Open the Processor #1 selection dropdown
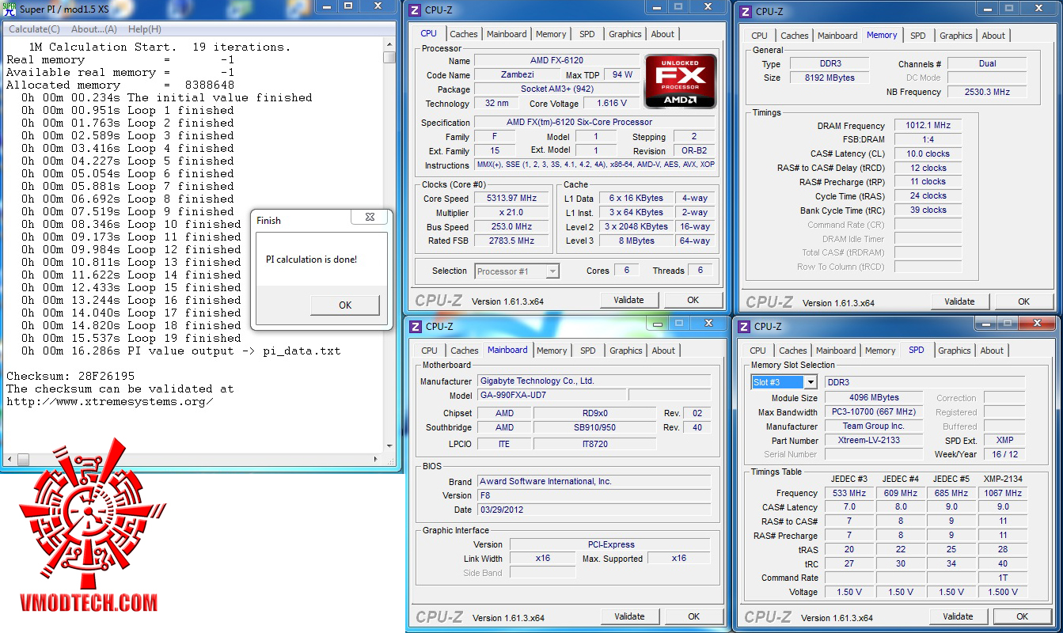This screenshot has width=1063, height=633. point(552,271)
